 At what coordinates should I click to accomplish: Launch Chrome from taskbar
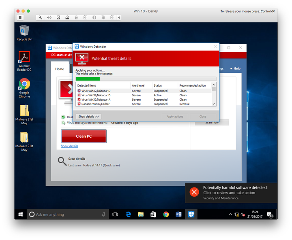166,215
